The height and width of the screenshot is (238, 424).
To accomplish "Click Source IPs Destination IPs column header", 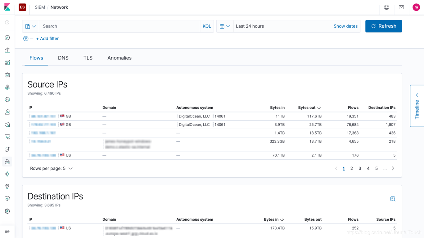I will (382, 108).
